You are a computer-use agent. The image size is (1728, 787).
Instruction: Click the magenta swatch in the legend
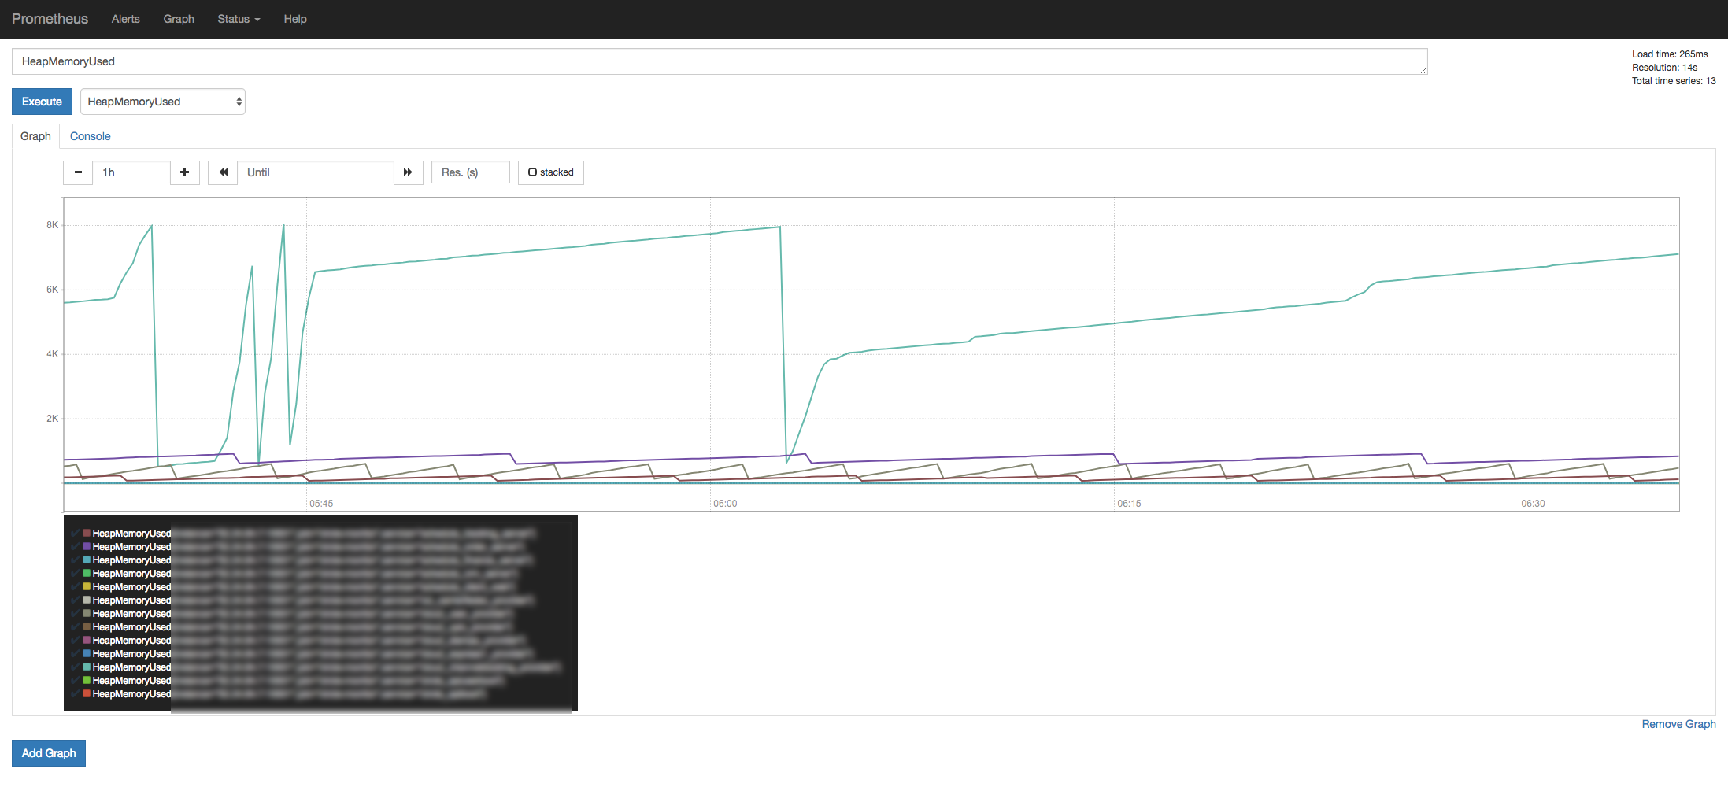pyautogui.click(x=87, y=641)
